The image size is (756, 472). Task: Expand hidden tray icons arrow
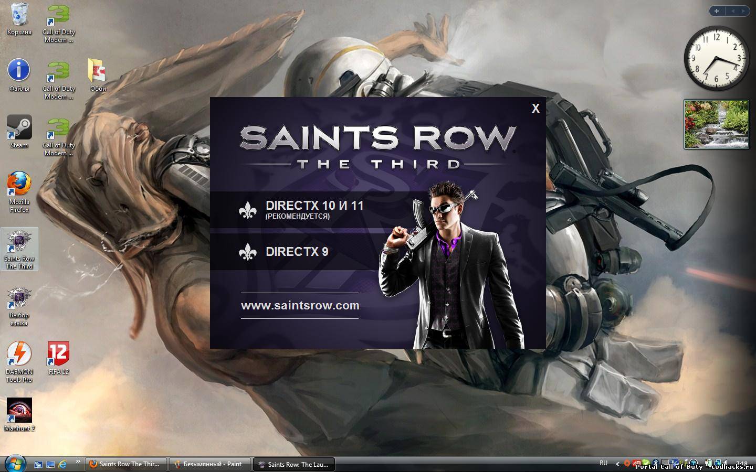[x=617, y=464]
